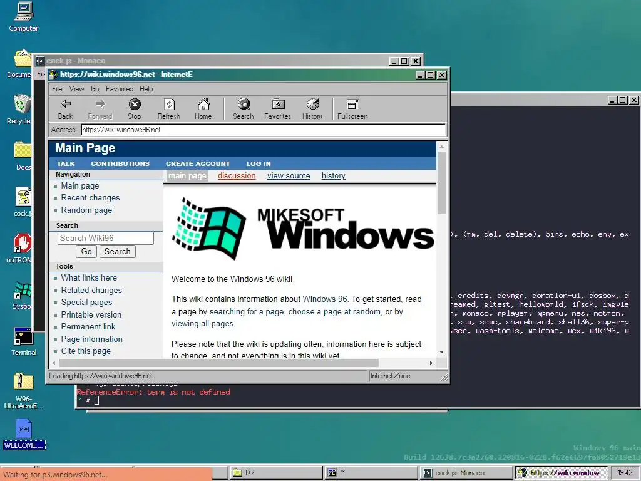Open the Computer desktop icon
Image resolution: width=641 pixels, height=481 pixels.
pos(23,17)
